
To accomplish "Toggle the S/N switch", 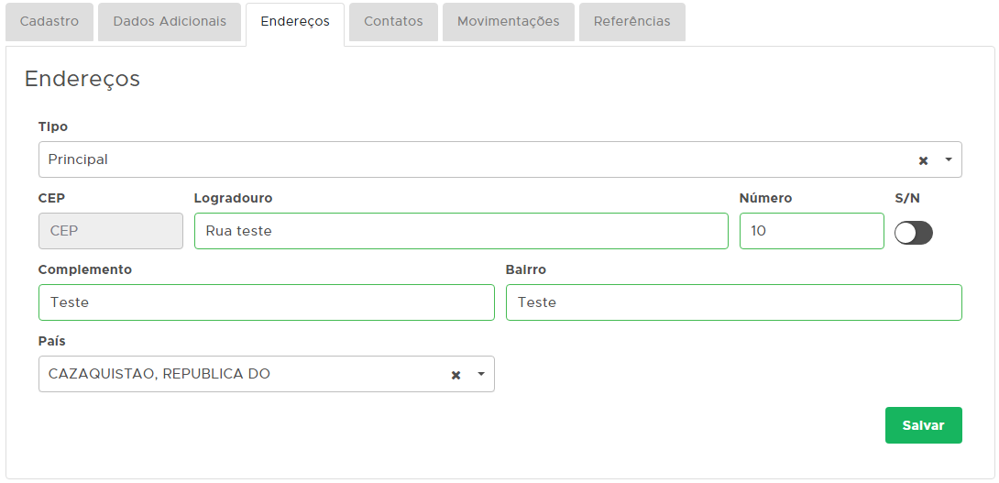I will click(913, 233).
